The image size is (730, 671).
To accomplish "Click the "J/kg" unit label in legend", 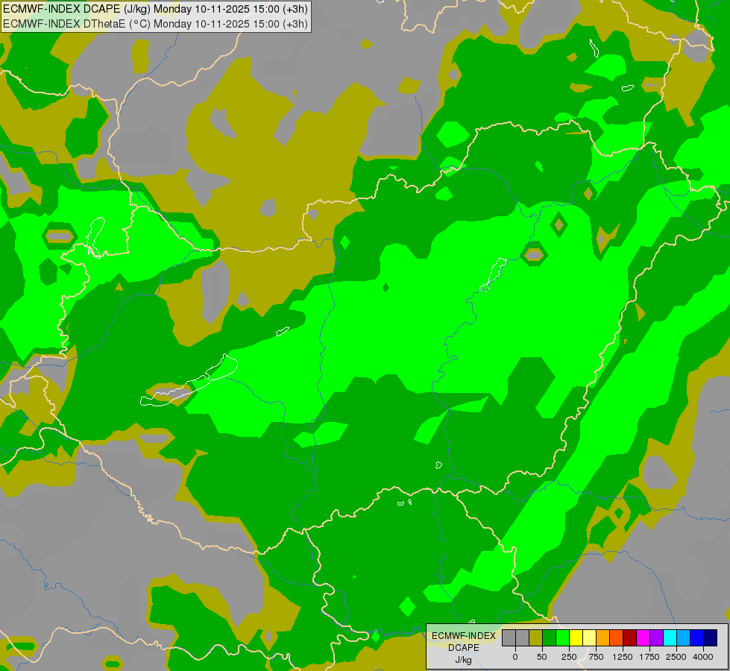I will 464,661.
